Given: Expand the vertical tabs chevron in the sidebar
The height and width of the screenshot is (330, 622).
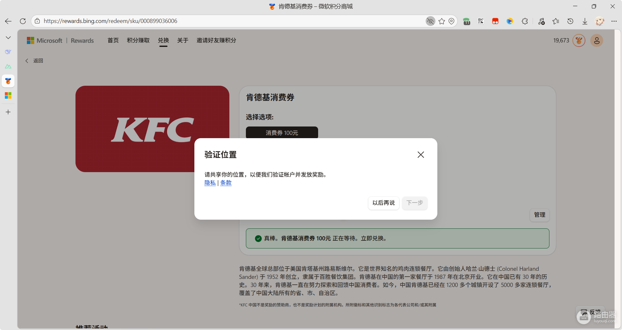Looking at the screenshot, I should coord(8,38).
